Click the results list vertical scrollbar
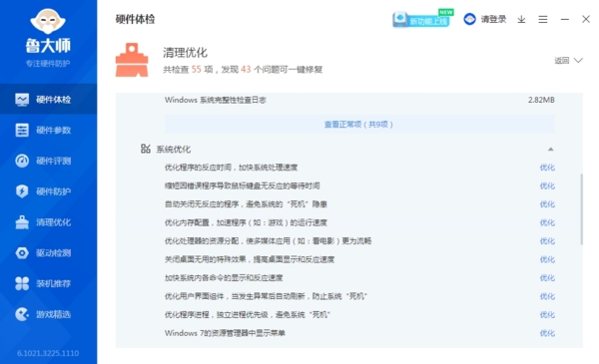This screenshot has height=364, width=599. [x=581, y=209]
